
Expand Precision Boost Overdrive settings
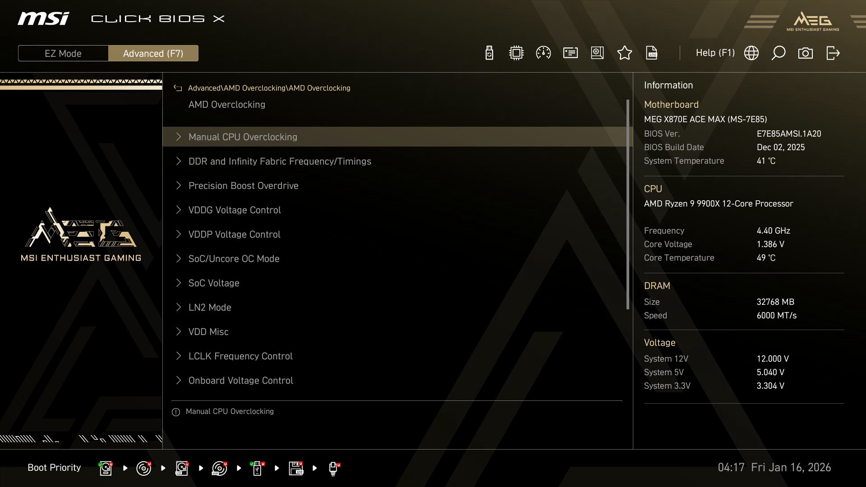[244, 185]
